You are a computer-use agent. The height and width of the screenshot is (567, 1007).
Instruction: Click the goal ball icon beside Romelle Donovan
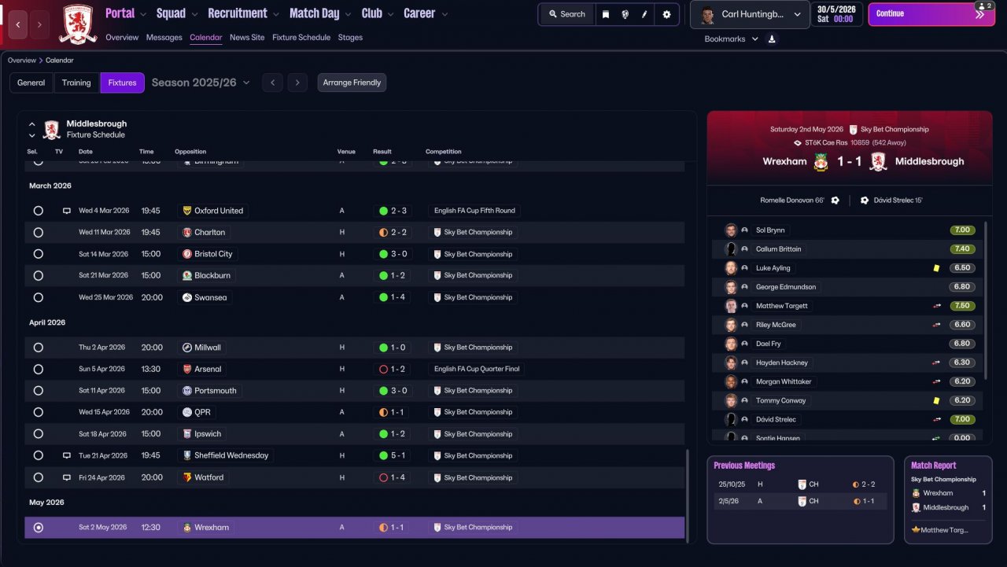tap(835, 201)
